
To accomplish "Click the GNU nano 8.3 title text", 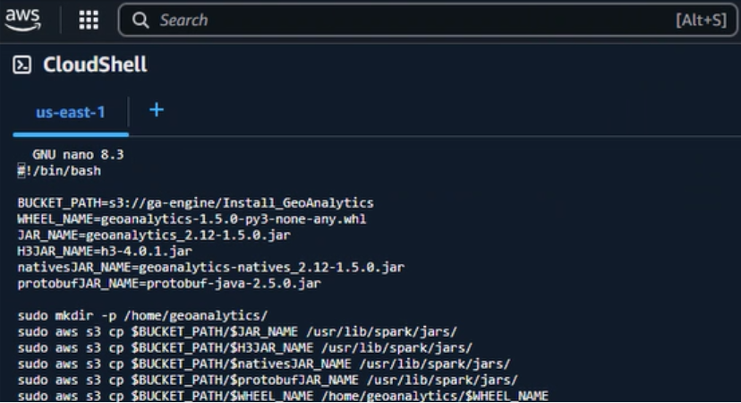I will point(78,155).
